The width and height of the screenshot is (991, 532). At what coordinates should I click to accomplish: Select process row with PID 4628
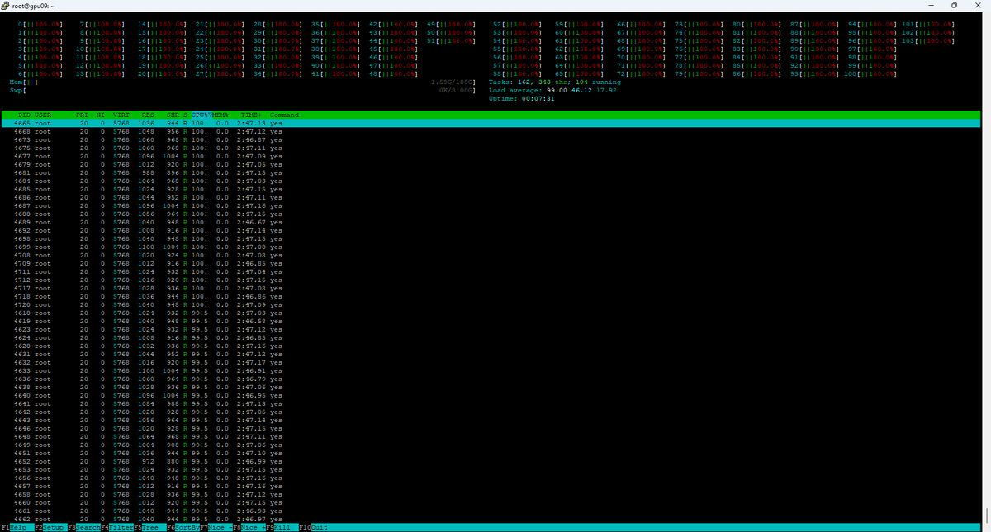click(491, 346)
